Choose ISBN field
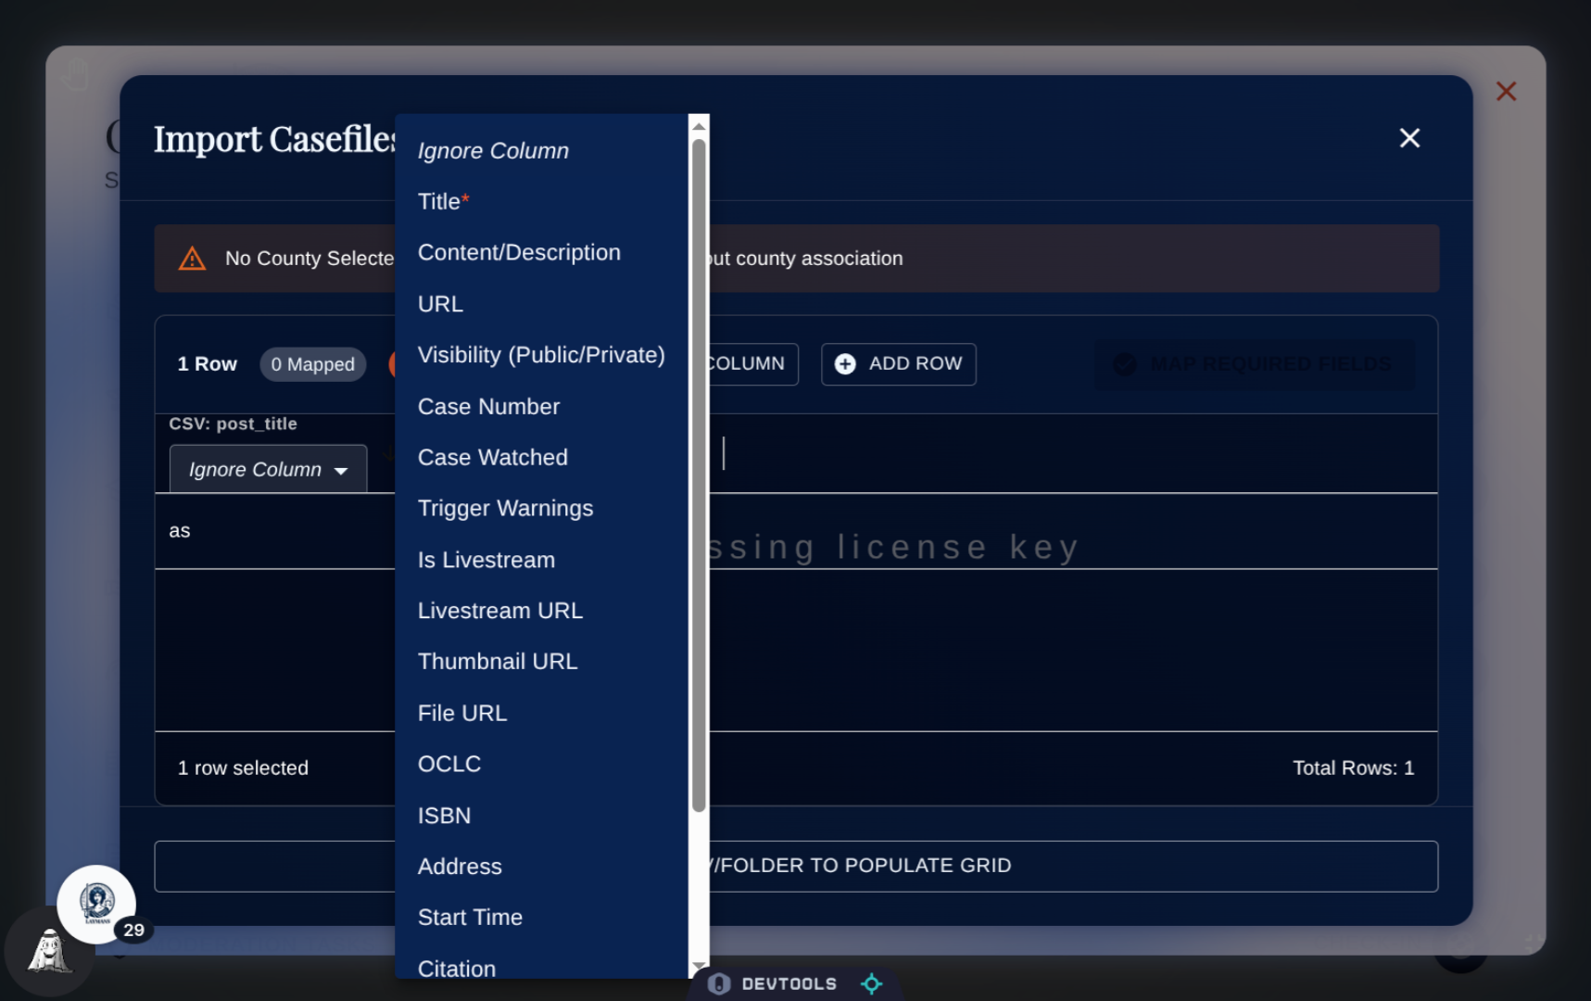This screenshot has width=1591, height=1001. (x=541, y=816)
